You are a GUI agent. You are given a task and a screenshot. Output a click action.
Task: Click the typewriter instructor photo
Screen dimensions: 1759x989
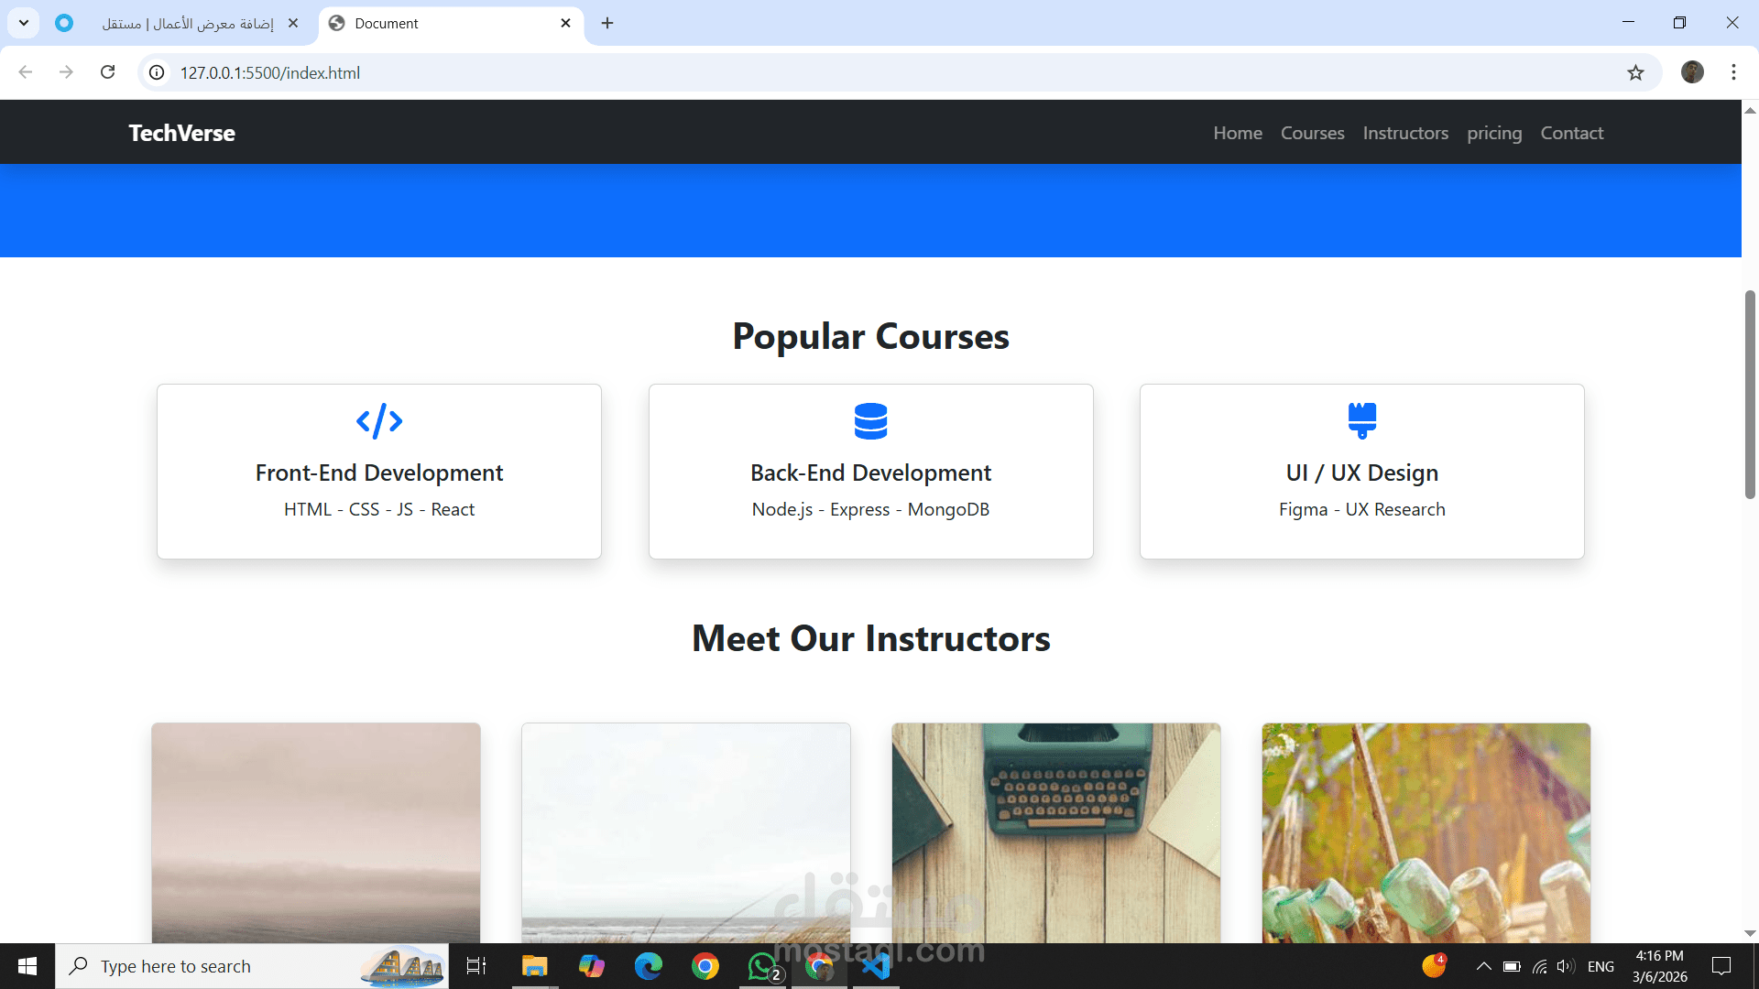click(1055, 831)
